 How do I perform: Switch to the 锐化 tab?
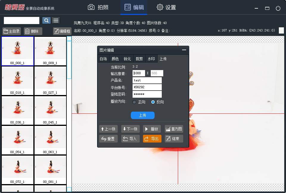[127, 59]
